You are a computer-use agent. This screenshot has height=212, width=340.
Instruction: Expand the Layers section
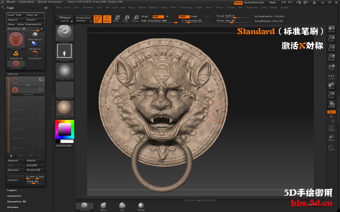click(12, 190)
